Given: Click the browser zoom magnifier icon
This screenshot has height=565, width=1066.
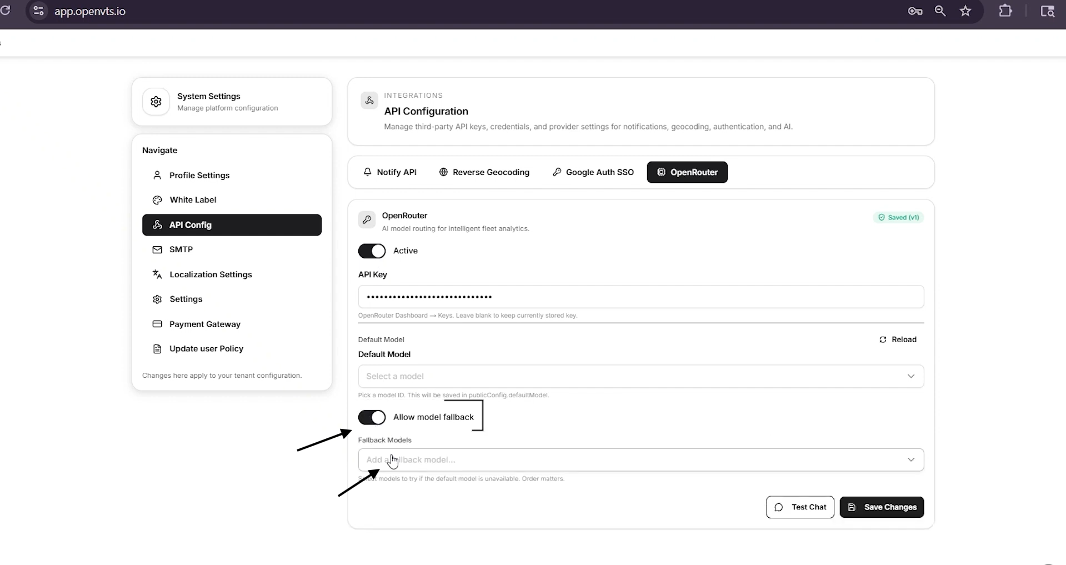Looking at the screenshot, I should [940, 11].
